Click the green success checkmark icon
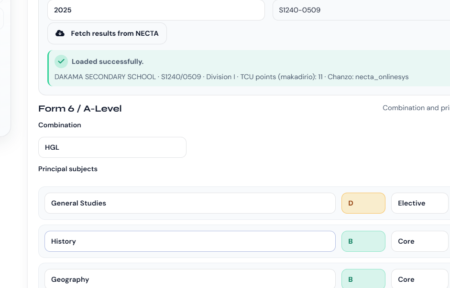The image size is (450, 288). point(61,61)
